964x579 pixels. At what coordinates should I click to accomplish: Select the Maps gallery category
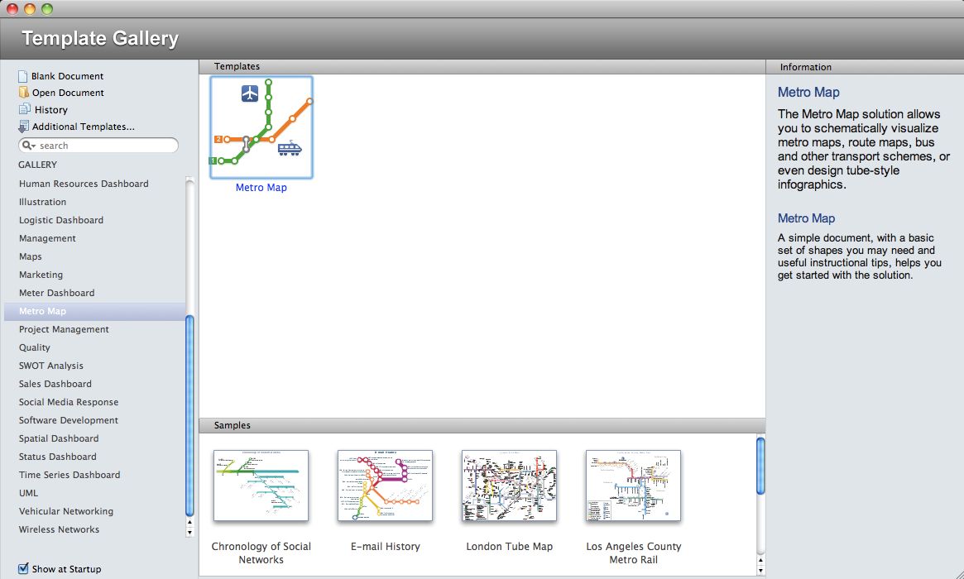[31, 256]
